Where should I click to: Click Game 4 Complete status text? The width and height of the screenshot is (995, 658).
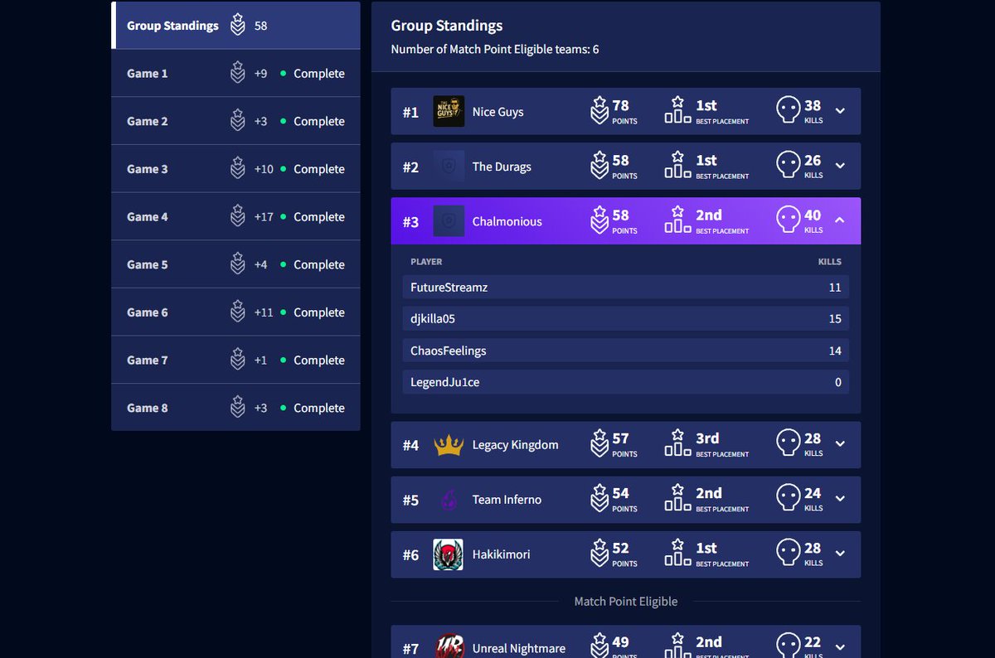click(319, 216)
